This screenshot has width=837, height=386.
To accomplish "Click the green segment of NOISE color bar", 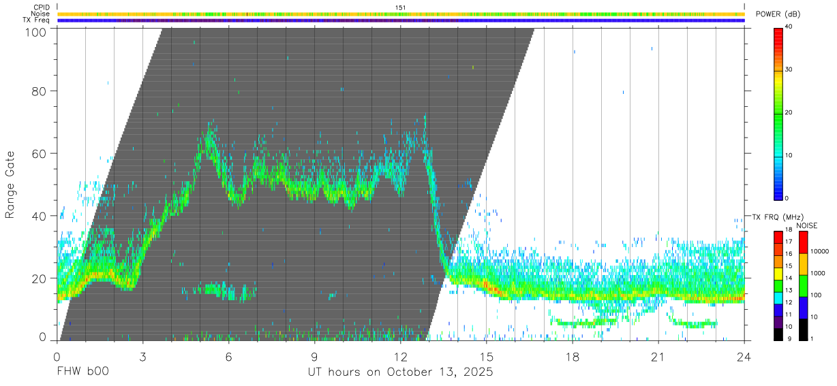I will pos(803,286).
